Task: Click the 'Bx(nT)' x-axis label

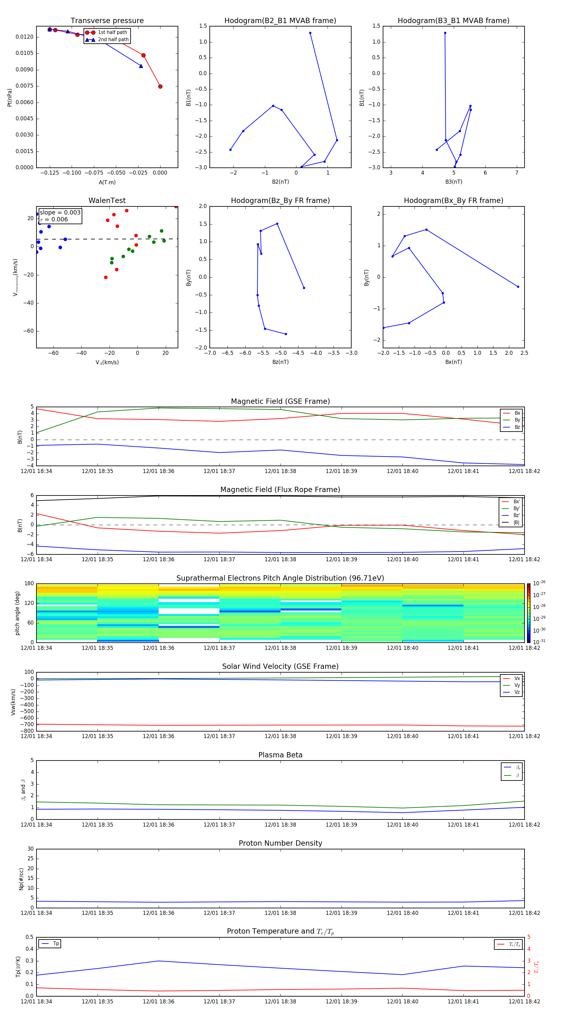Action: click(x=453, y=362)
